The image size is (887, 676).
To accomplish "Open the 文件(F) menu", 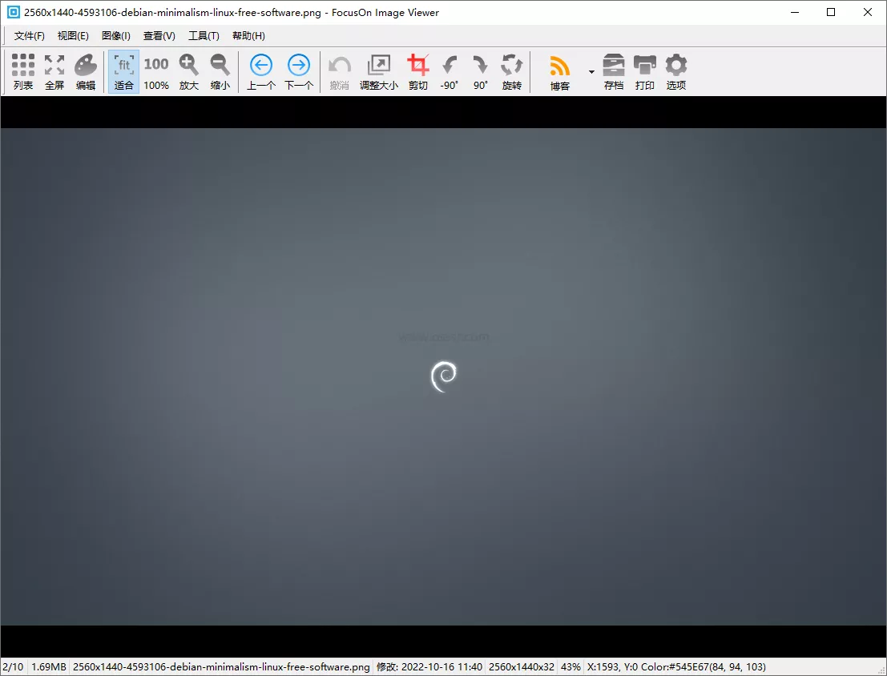I will coord(30,35).
